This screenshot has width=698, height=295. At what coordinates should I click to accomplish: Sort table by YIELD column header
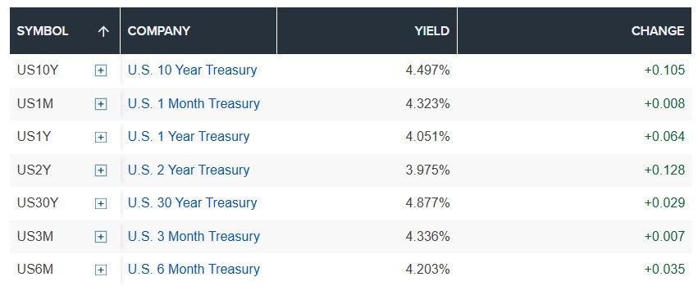[431, 30]
